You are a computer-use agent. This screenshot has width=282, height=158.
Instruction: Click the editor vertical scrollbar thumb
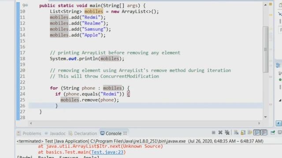[265, 50]
